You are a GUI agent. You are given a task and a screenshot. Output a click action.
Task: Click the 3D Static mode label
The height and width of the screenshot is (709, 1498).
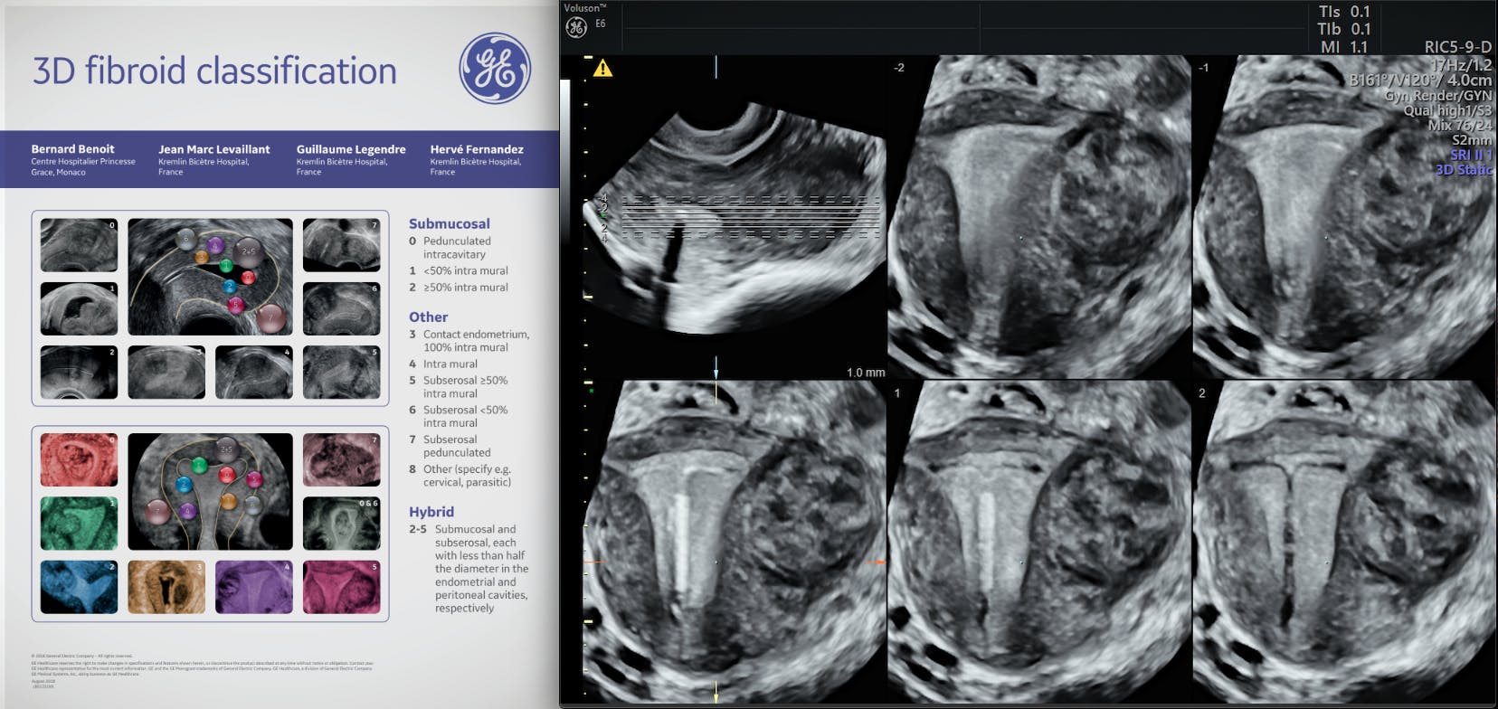(x=1463, y=169)
